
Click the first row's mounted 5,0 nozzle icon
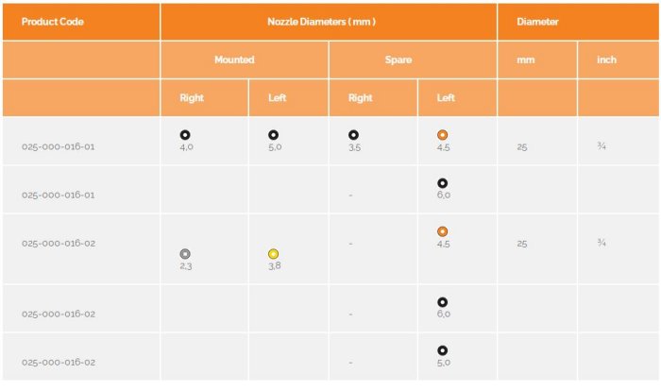[273, 135]
